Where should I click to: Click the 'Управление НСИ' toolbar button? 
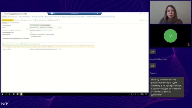click(x=53, y=20)
